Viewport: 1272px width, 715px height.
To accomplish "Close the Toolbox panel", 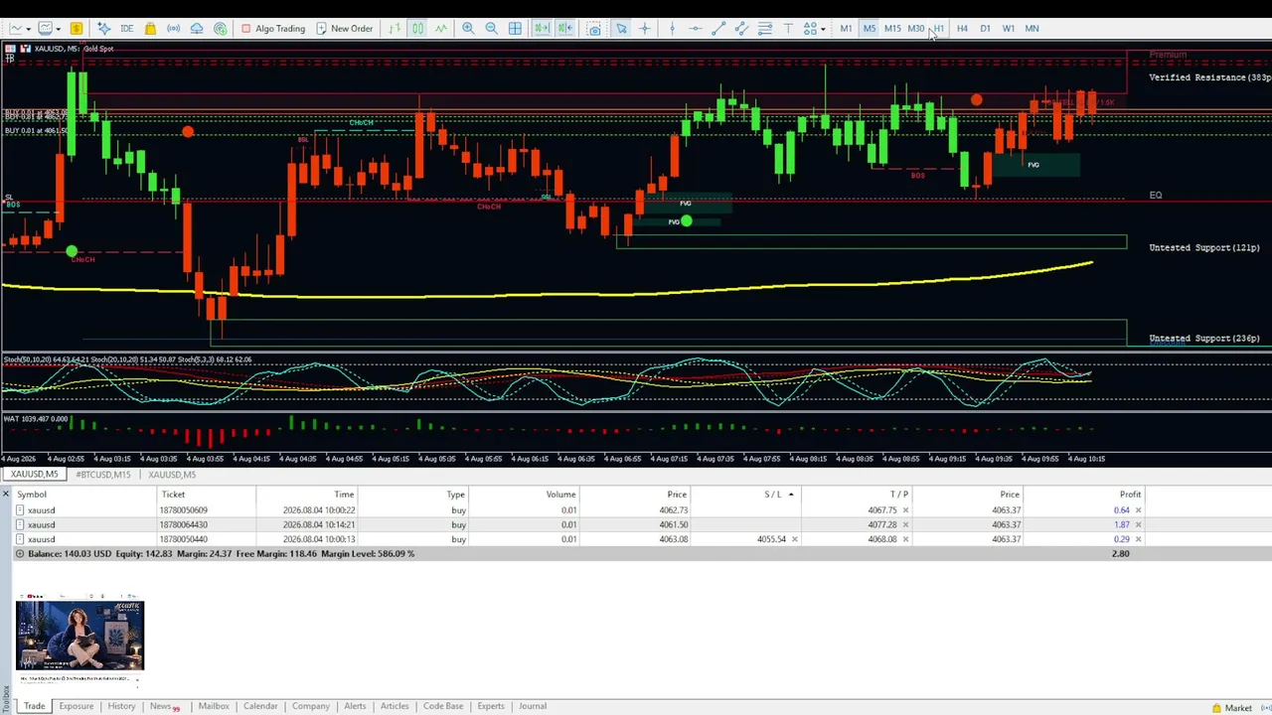I will (x=6, y=495).
